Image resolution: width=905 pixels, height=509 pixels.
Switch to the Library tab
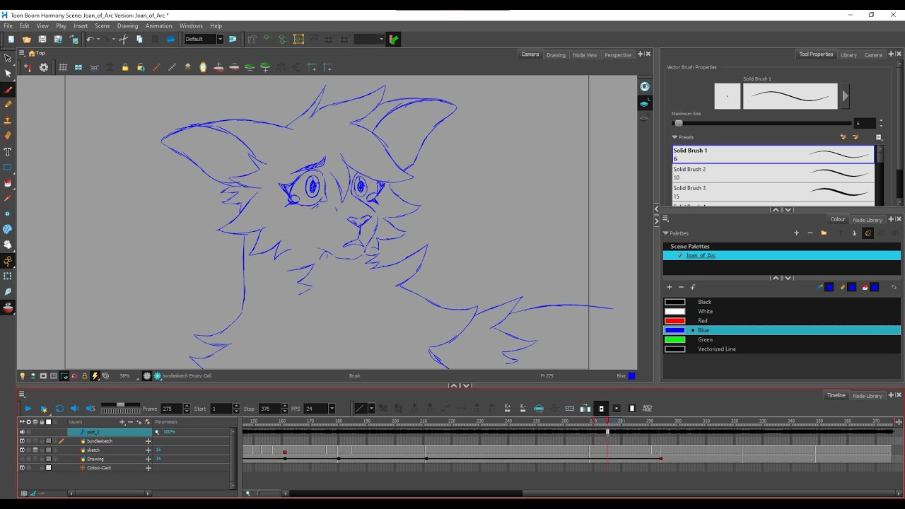point(848,54)
